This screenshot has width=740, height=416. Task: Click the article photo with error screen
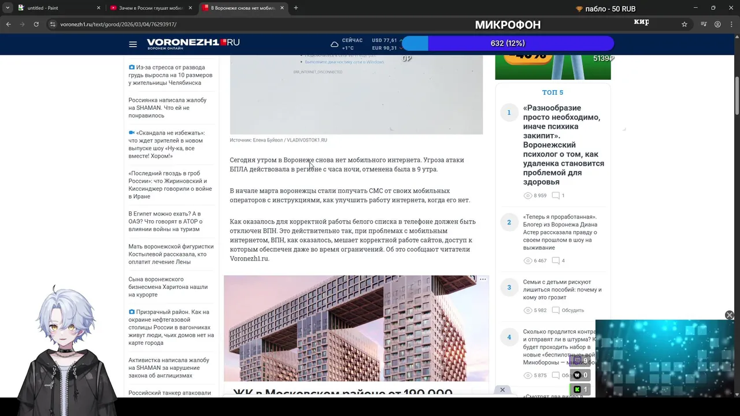click(356, 95)
